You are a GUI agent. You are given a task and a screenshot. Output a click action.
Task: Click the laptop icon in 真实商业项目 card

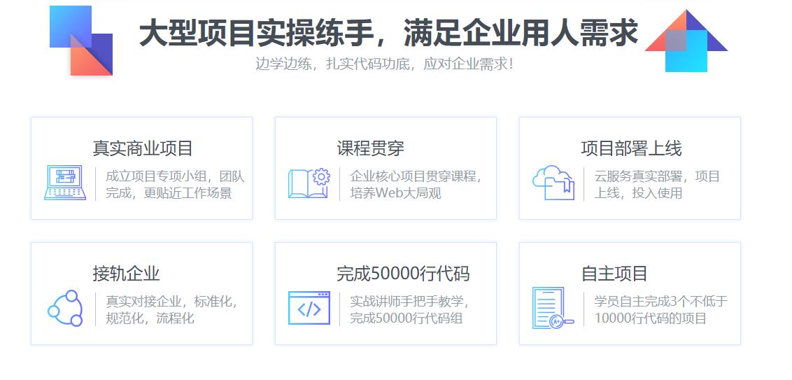pos(64,183)
